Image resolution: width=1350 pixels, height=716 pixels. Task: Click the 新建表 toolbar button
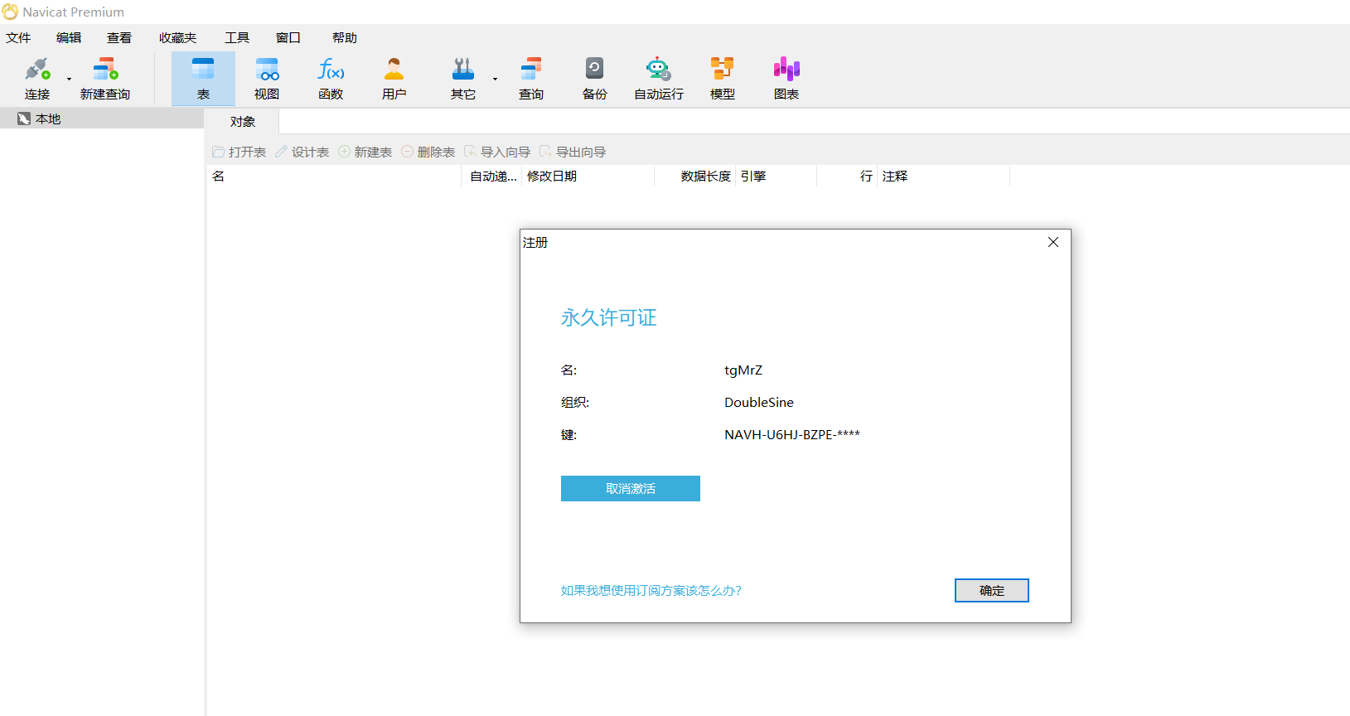coord(365,152)
